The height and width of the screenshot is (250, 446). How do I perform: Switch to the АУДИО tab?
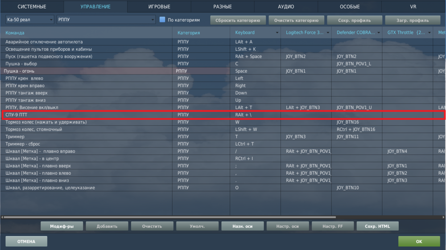286,7
